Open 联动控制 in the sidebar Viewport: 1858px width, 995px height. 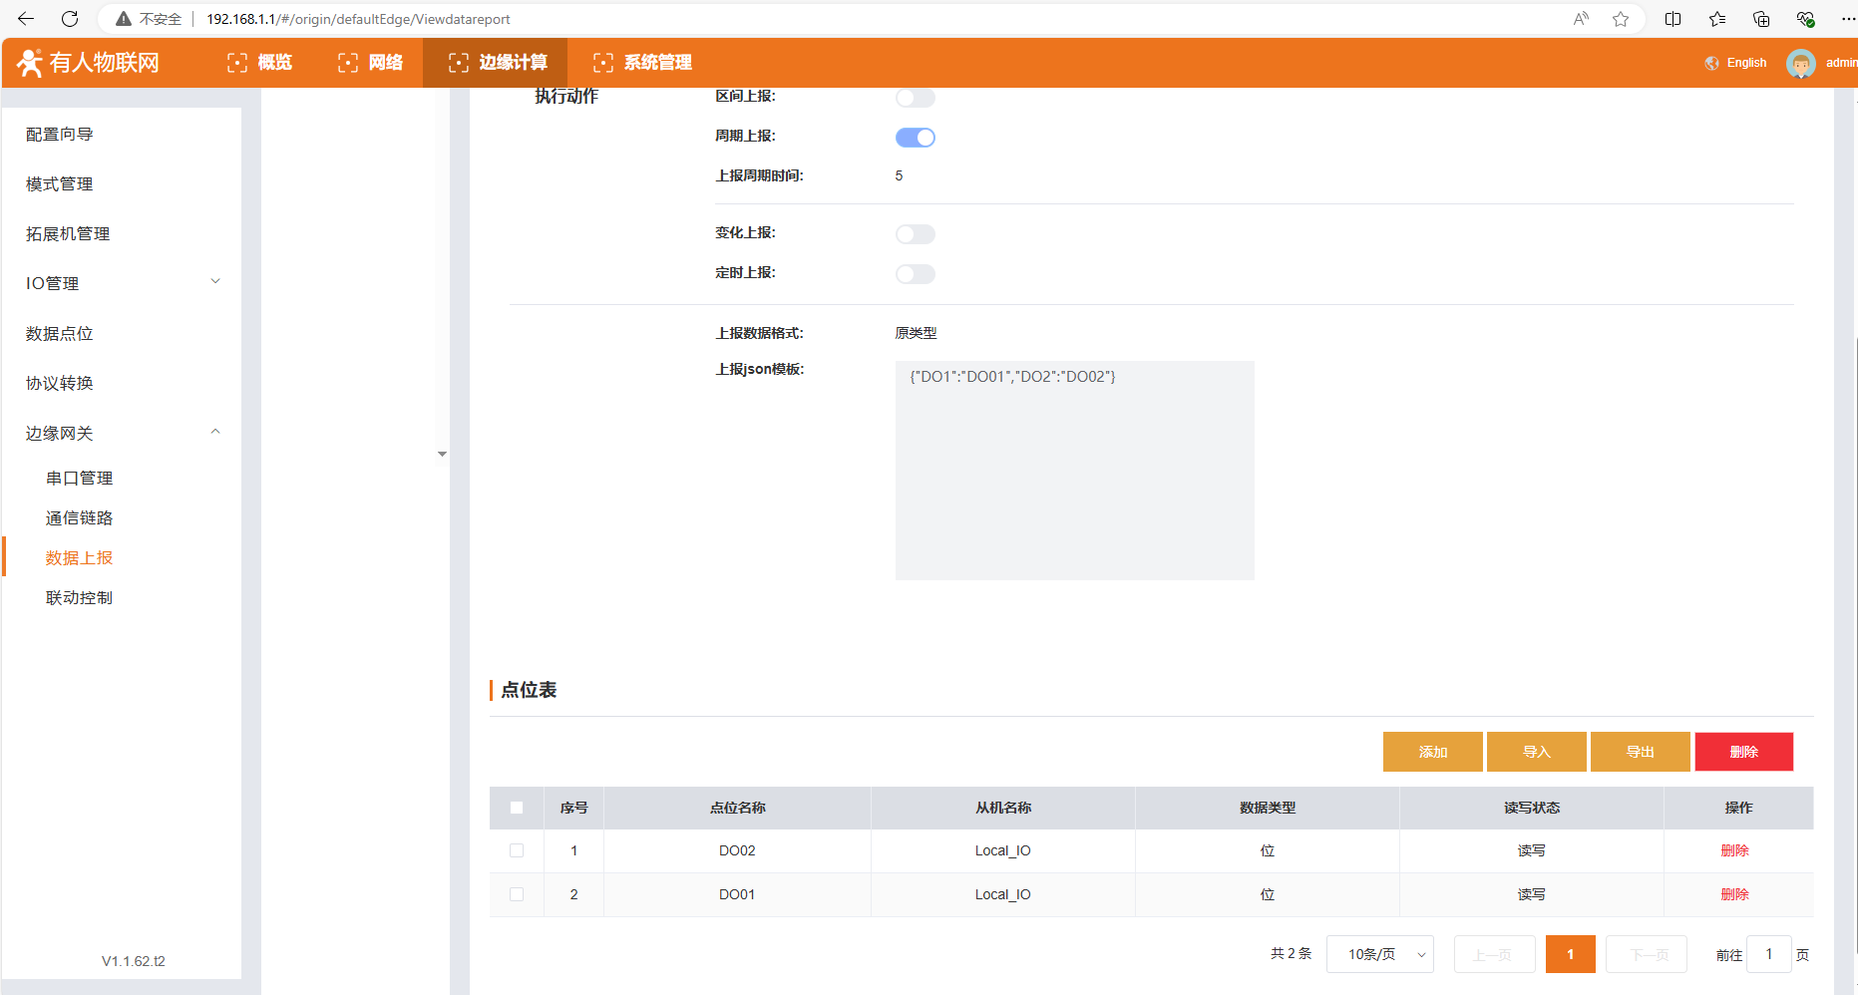(79, 597)
